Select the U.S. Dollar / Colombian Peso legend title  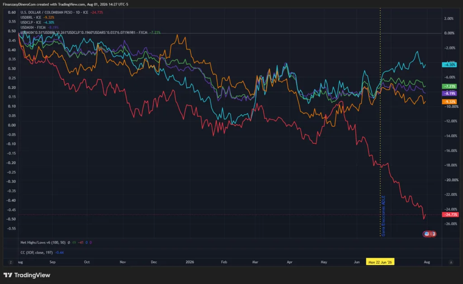tap(54, 12)
